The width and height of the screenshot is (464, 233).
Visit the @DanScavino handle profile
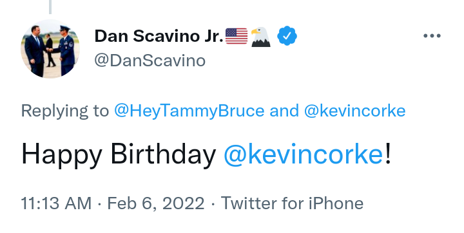pyautogui.click(x=150, y=61)
